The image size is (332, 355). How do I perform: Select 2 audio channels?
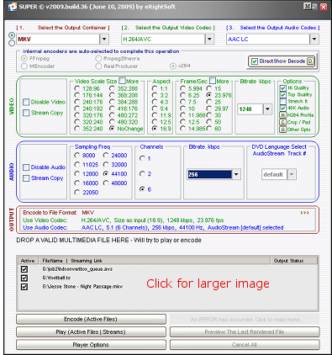[142, 174]
